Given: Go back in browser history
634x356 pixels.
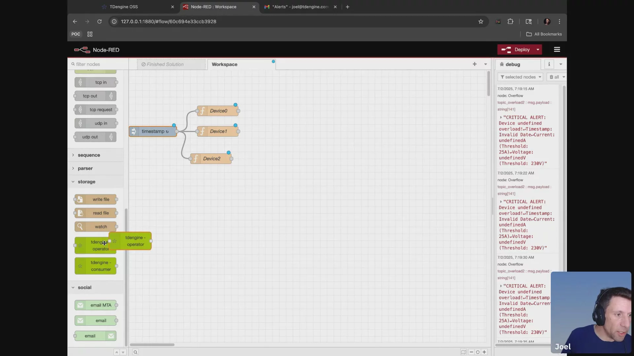Looking at the screenshot, I should (75, 21).
